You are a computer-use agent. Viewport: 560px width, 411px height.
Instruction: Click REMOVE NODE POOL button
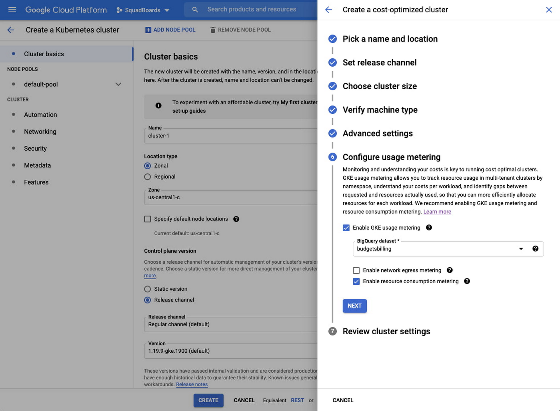240,30
